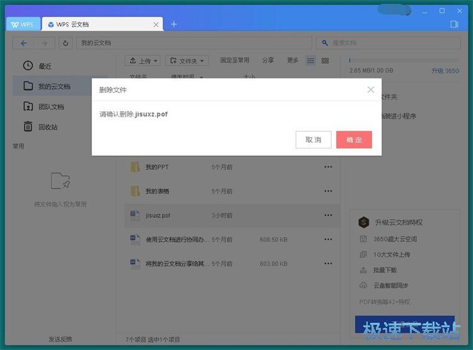Viewport: 473px width, 350px height.
Task: Sort by the 修改时间 column header
Action: [182, 76]
